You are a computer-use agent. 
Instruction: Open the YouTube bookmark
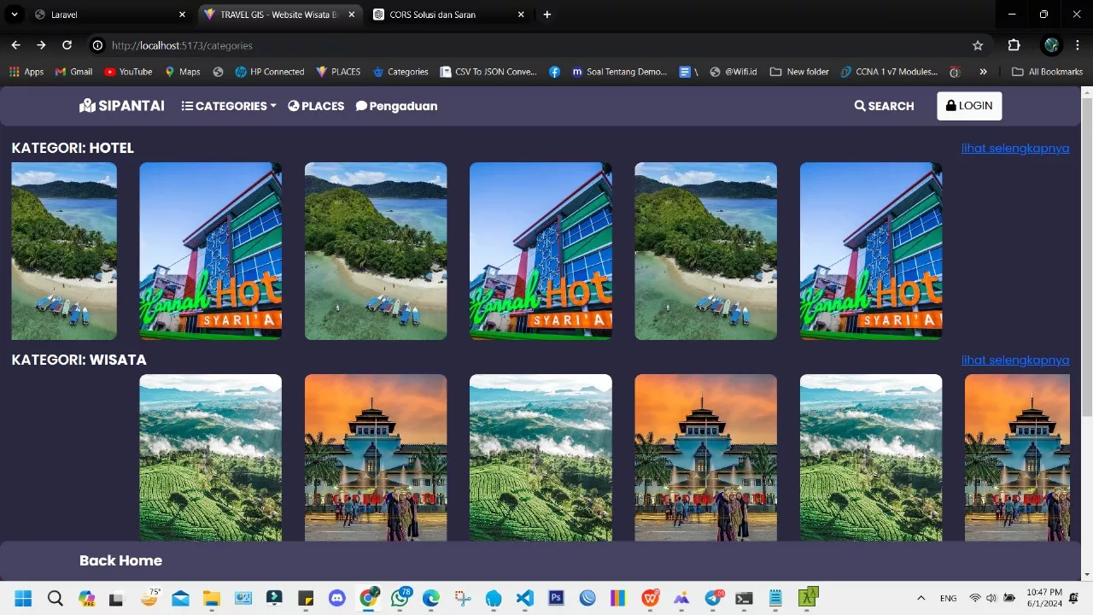tap(128, 72)
